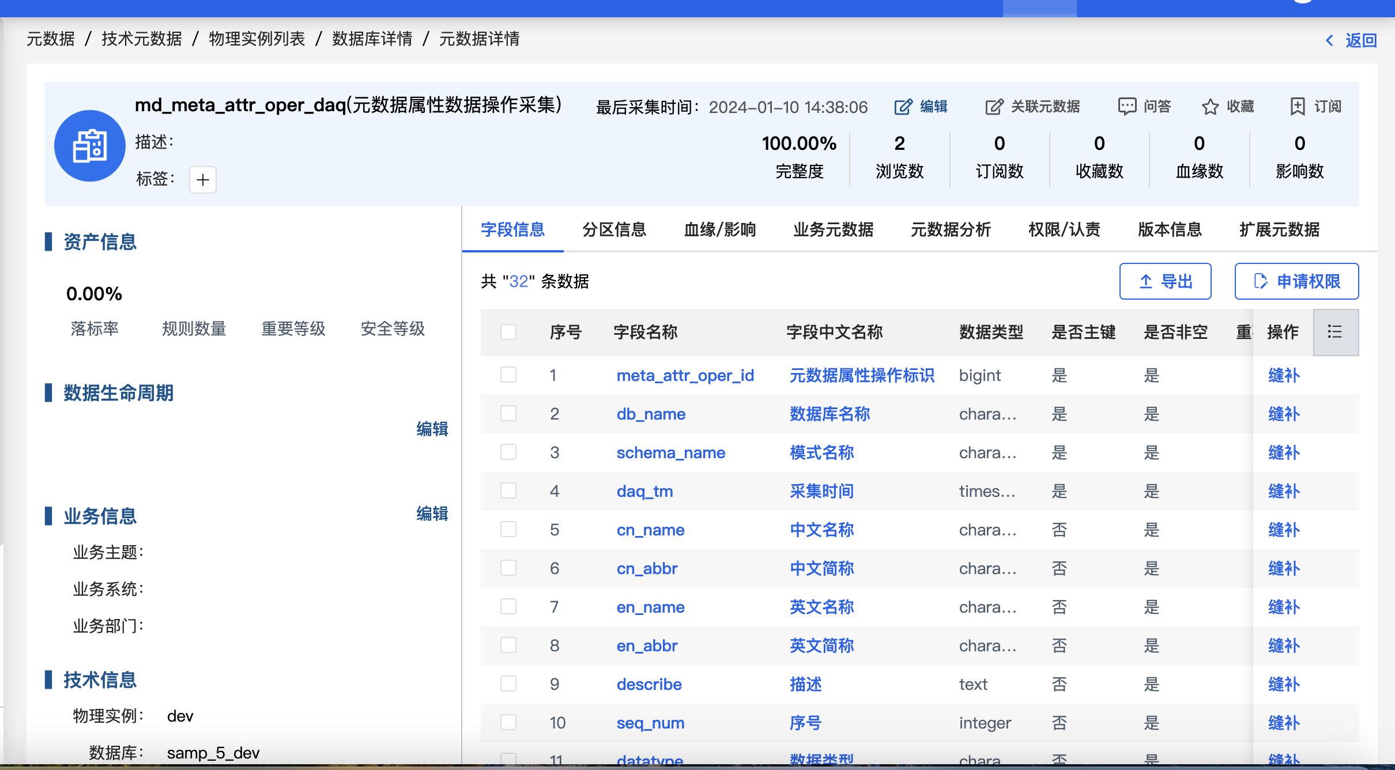Click the 收藏 star icon
Viewport: 1395px width, 770px height.
1210,107
